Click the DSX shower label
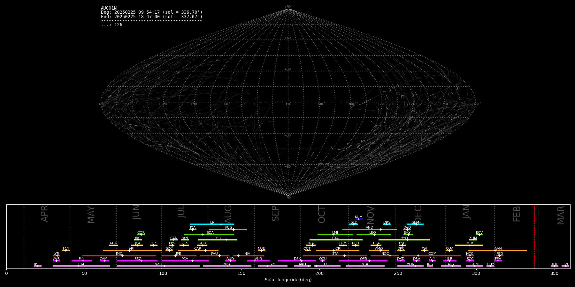 pyautogui.click(x=297, y=259)
